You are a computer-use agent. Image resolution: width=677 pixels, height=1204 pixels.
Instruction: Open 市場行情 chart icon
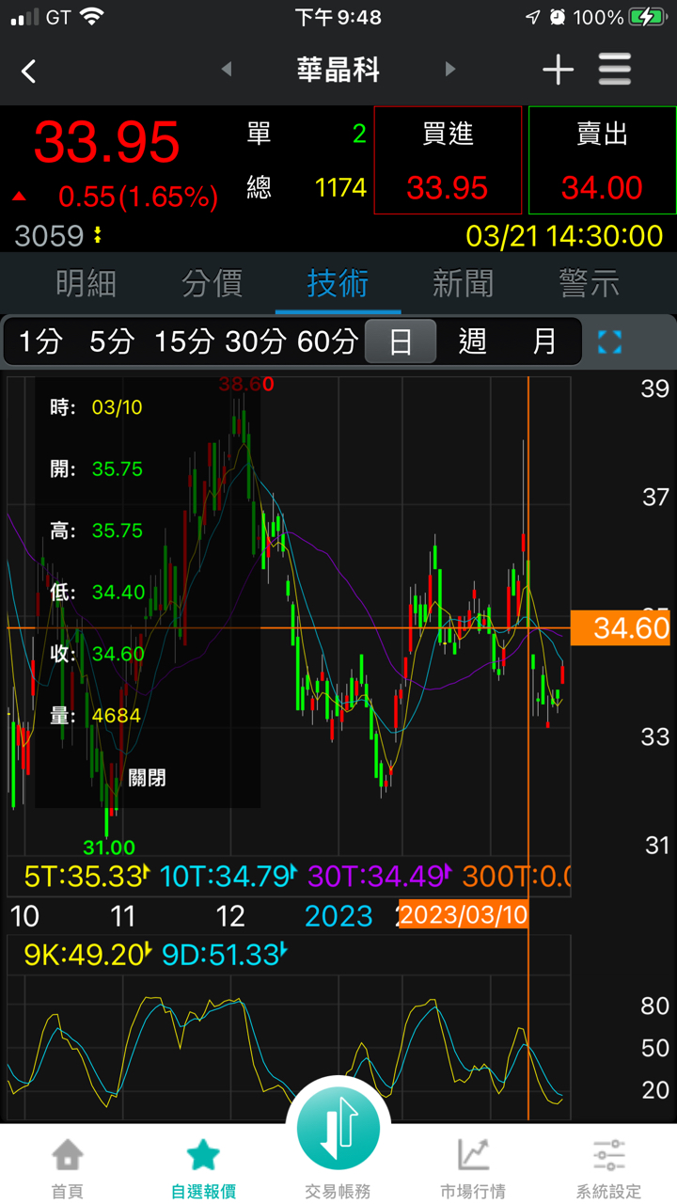473,1154
